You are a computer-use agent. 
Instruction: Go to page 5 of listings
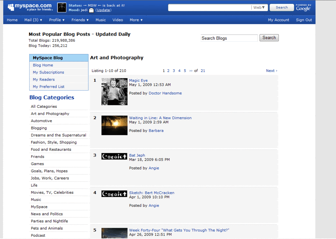[185, 71]
